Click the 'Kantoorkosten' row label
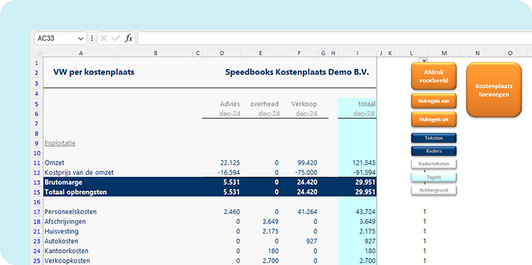 pyautogui.click(x=67, y=251)
